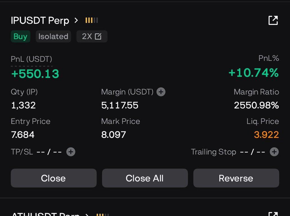
Task: Tap the ADL indicator bars beside IPUSDT Perp
Action: (92, 20)
